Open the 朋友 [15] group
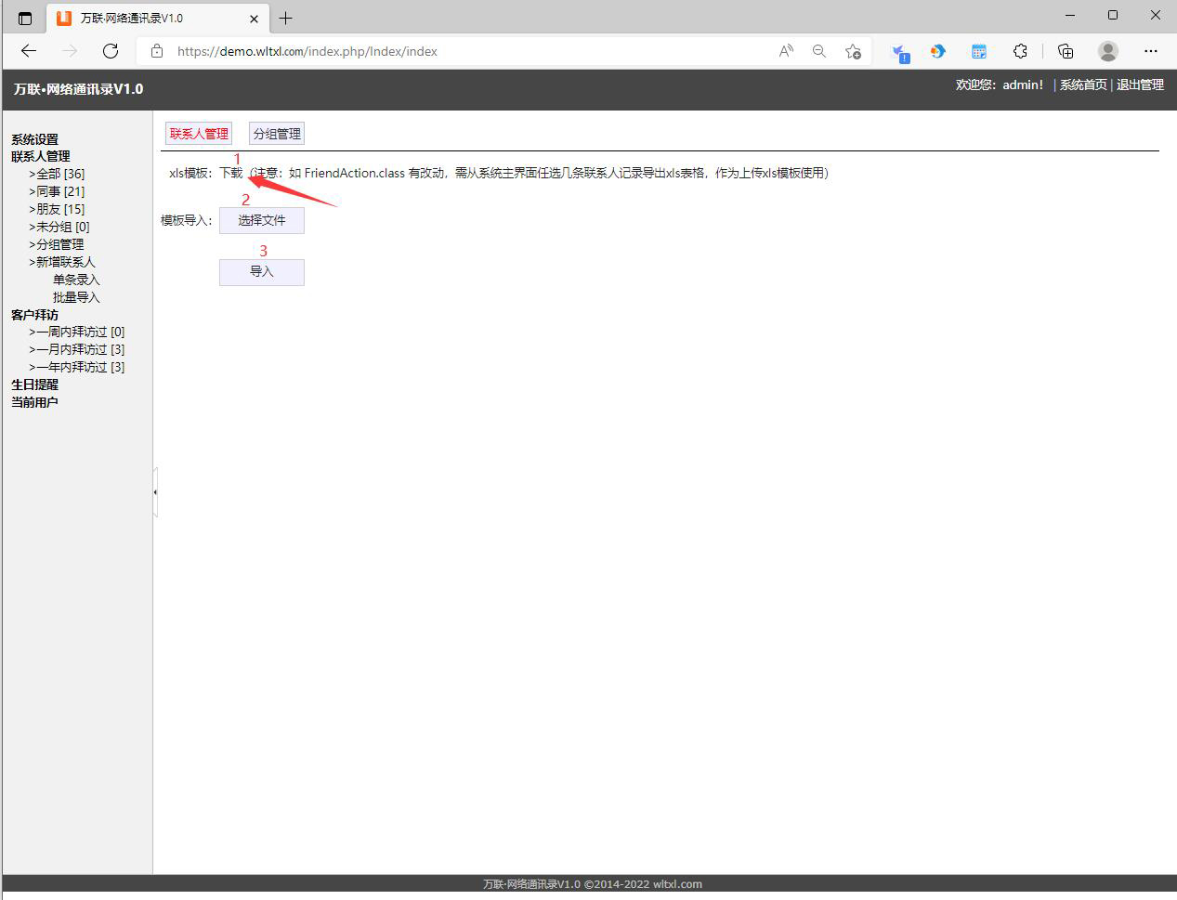This screenshot has width=1177, height=900. [57, 209]
